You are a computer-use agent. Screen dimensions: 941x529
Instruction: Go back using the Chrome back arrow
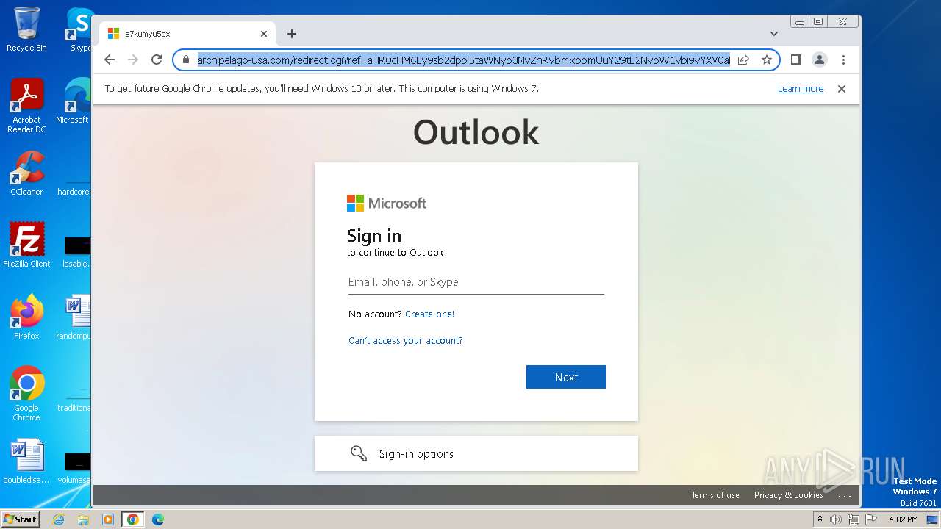pyautogui.click(x=110, y=60)
